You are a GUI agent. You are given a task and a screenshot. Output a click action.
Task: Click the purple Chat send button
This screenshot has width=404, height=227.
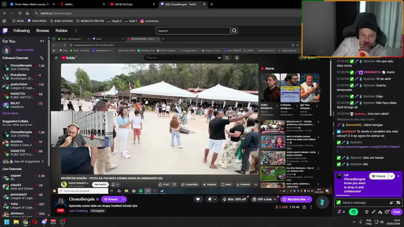pos(397,212)
